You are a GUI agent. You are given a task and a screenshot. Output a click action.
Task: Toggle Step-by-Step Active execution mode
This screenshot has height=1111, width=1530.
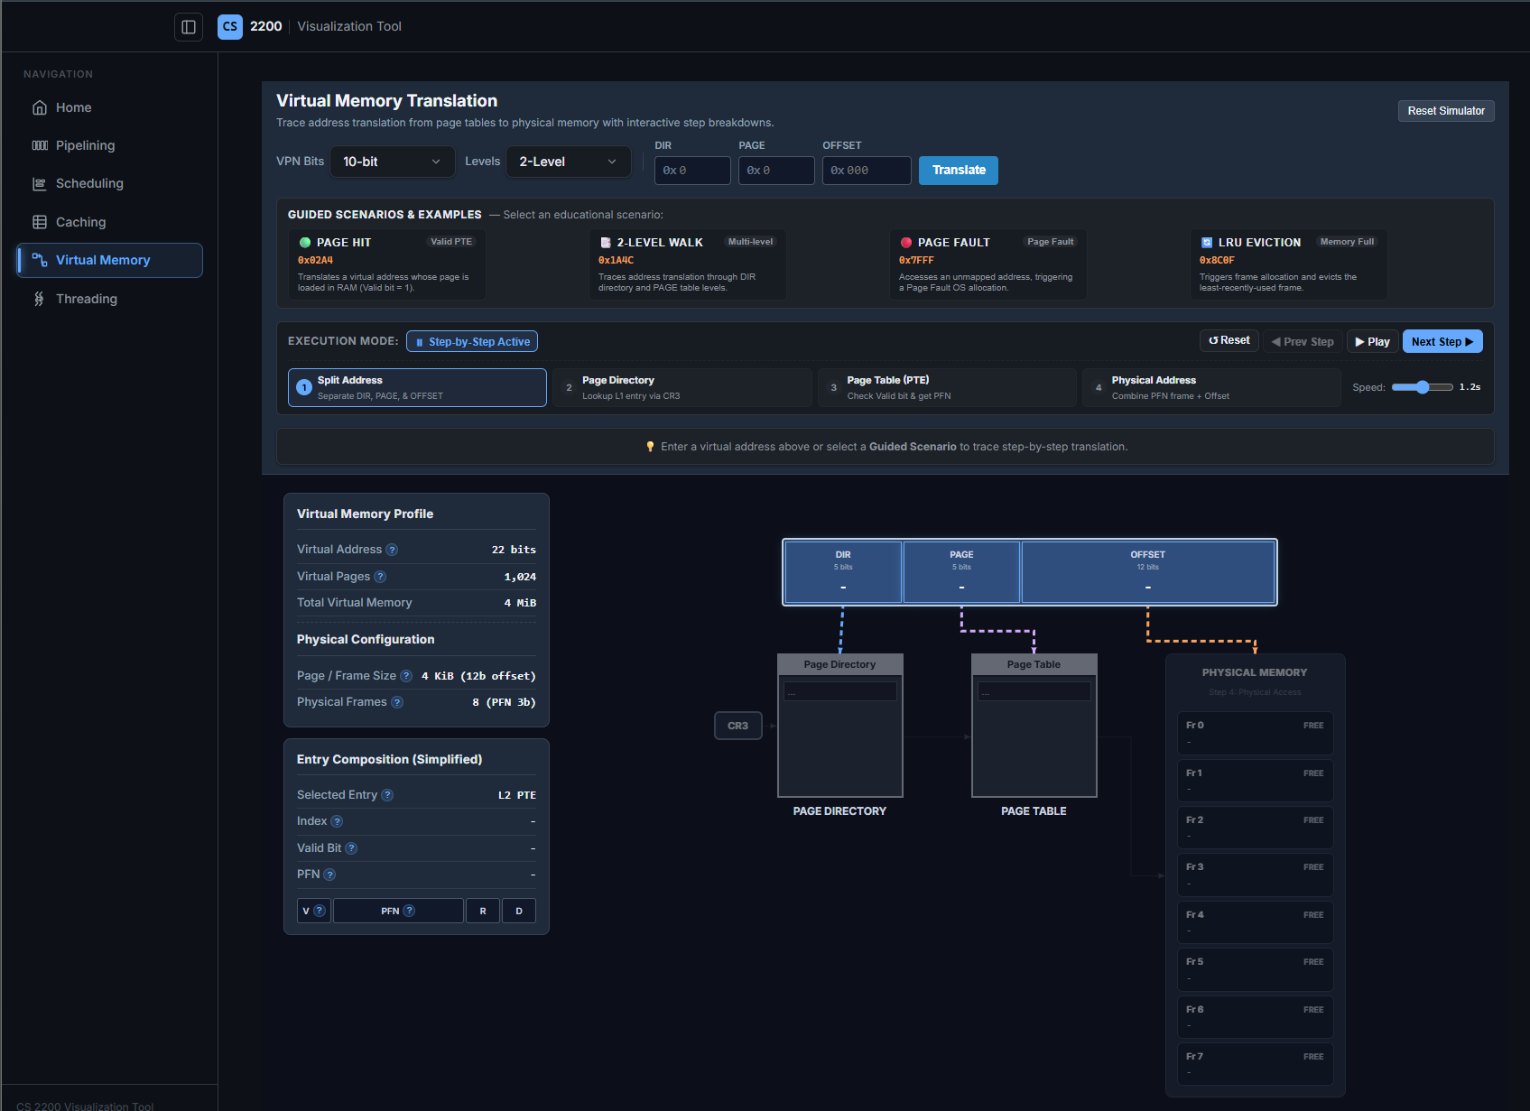coord(472,341)
